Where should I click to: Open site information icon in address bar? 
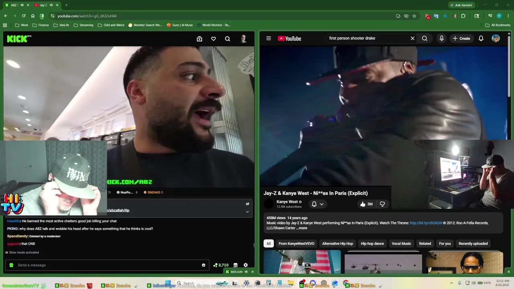point(52,16)
